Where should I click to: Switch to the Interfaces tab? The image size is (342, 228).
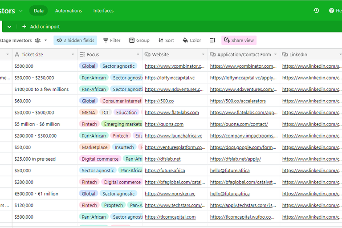pyautogui.click(x=103, y=11)
